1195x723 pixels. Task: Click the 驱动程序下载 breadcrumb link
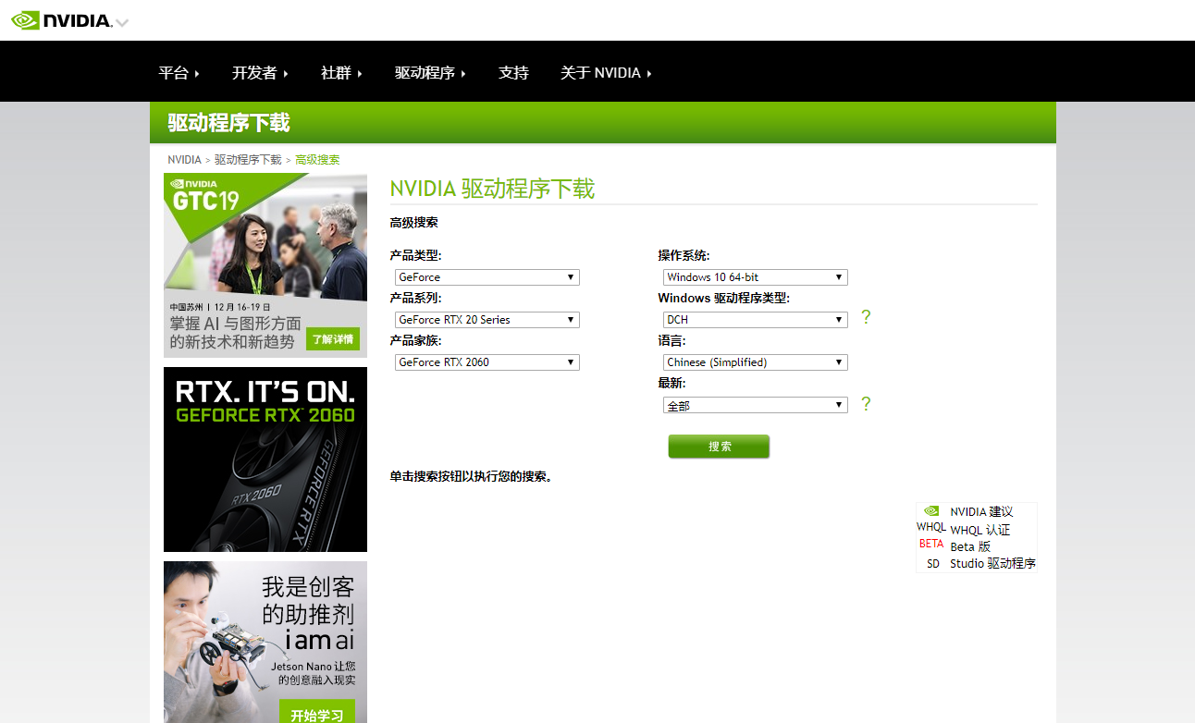[248, 160]
